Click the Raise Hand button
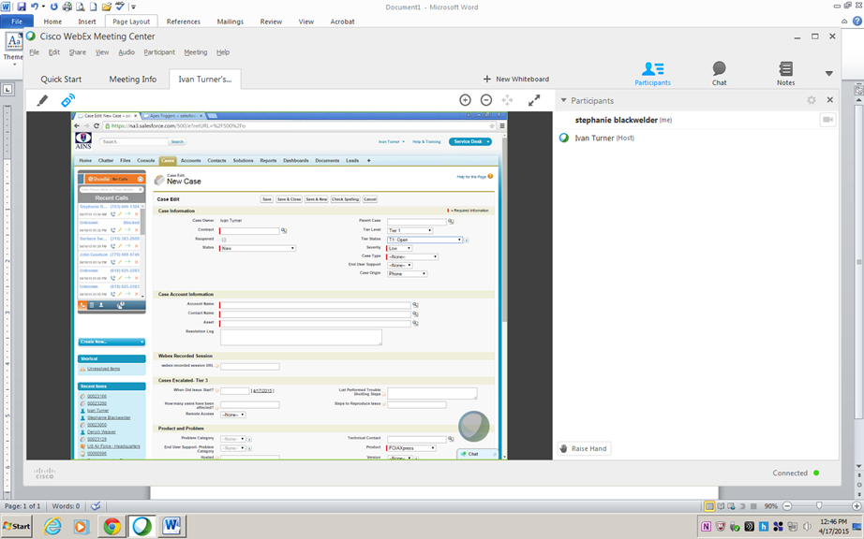The height and width of the screenshot is (539, 864). [x=583, y=448]
